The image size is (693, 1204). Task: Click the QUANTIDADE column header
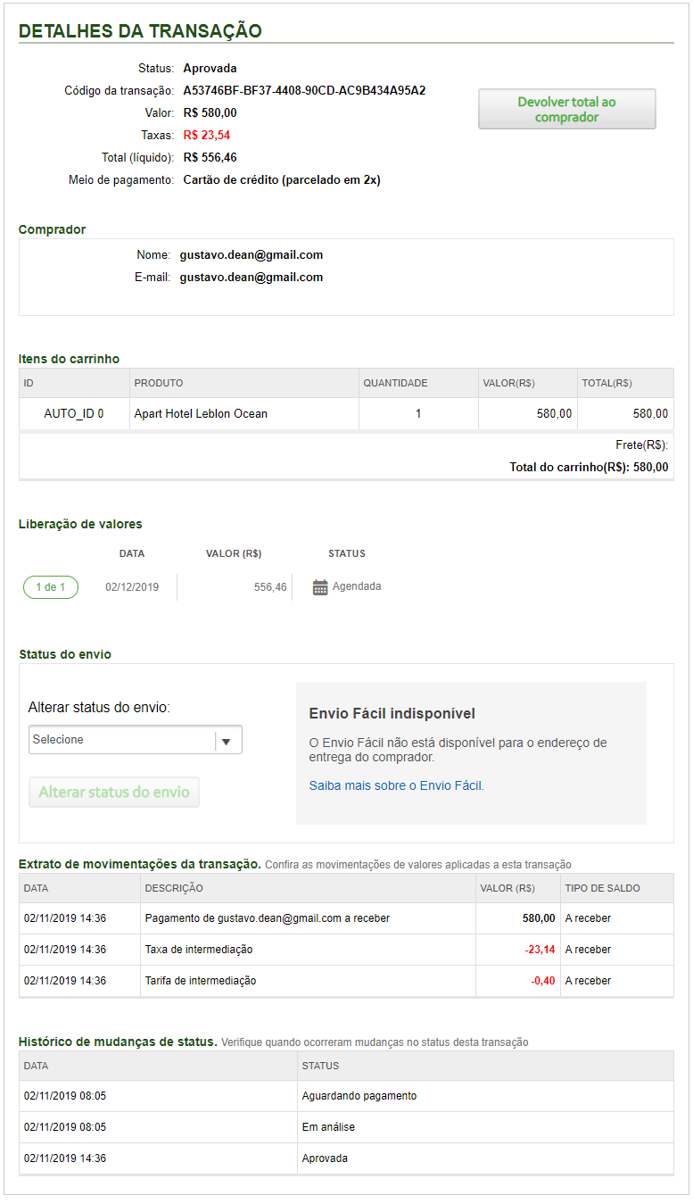(395, 384)
